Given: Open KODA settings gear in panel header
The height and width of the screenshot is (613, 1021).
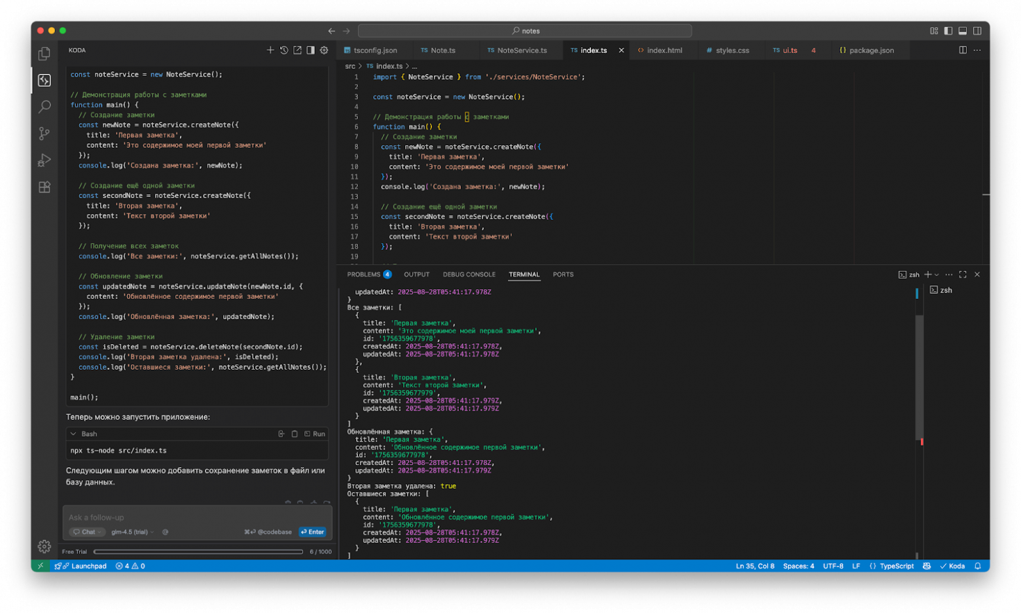Looking at the screenshot, I should [324, 50].
